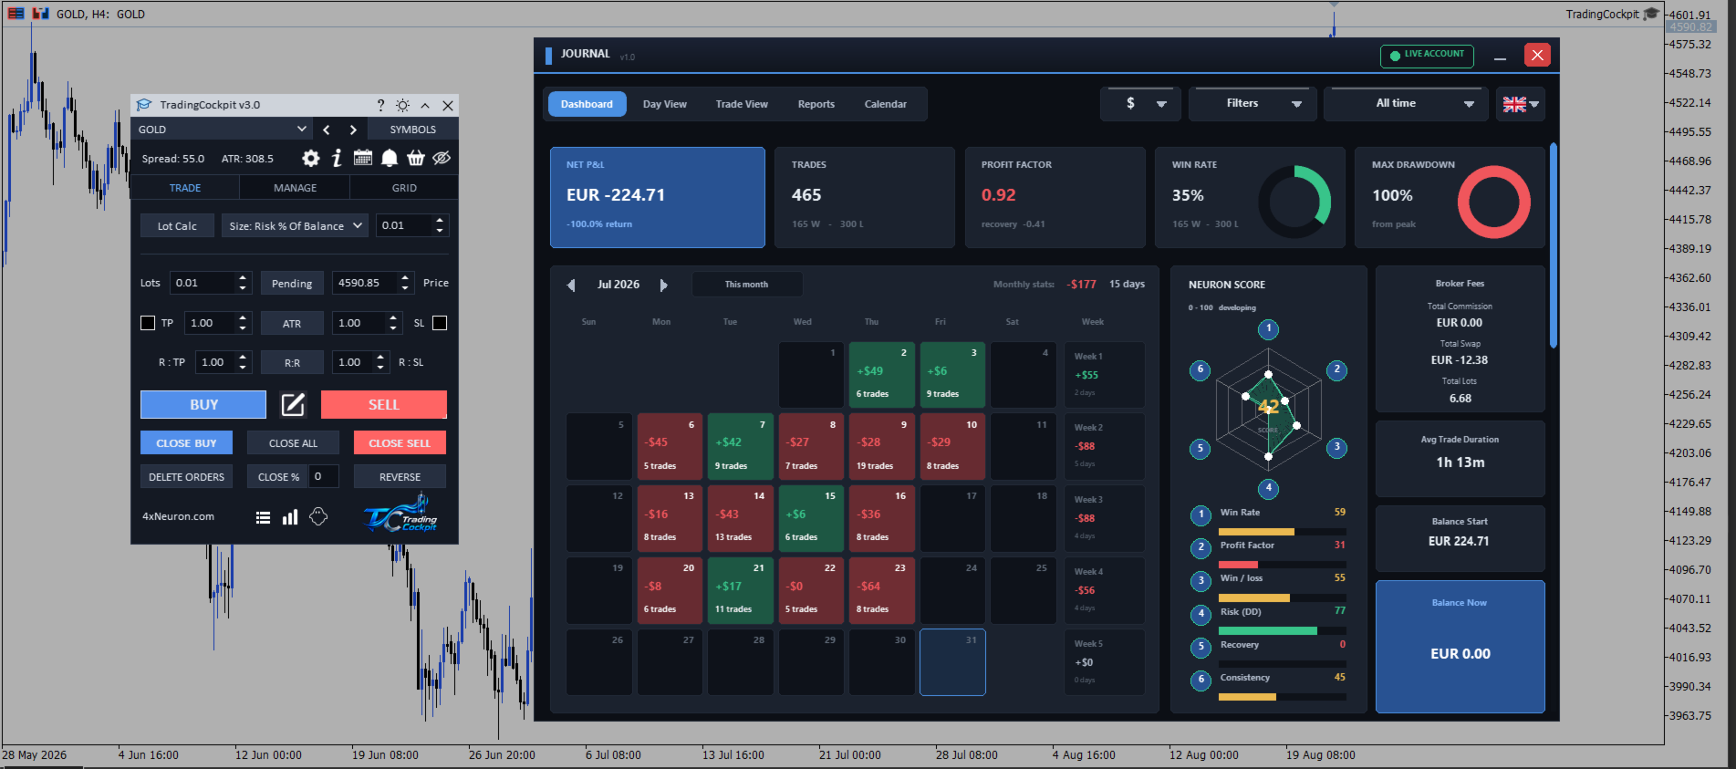
Task: Switch to the Day View tab
Action: (x=665, y=104)
